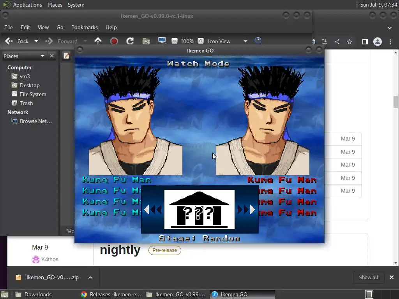Click the Chrome install/download page icon

pos(325,42)
